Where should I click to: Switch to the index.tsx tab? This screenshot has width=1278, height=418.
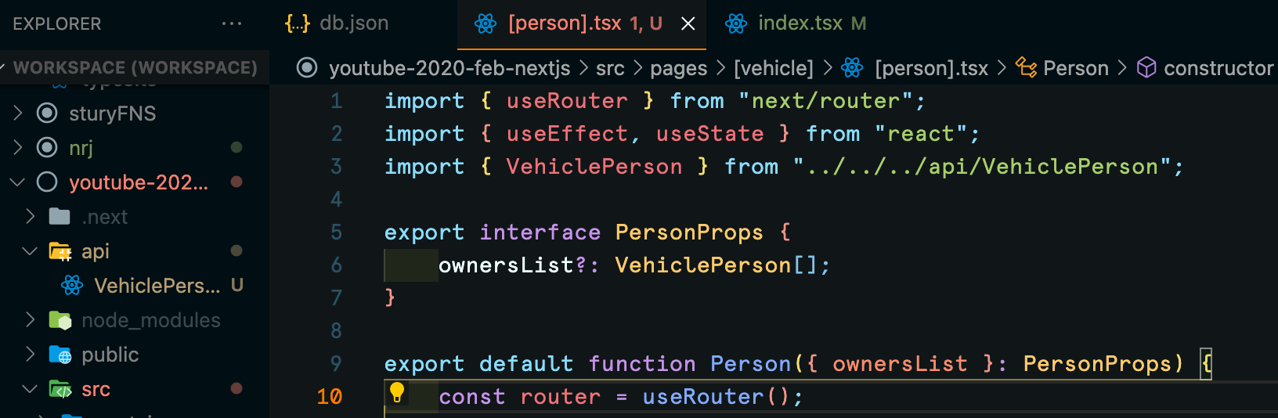796,23
